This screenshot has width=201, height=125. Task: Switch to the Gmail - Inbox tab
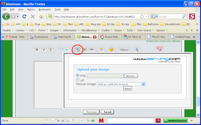(17, 37)
